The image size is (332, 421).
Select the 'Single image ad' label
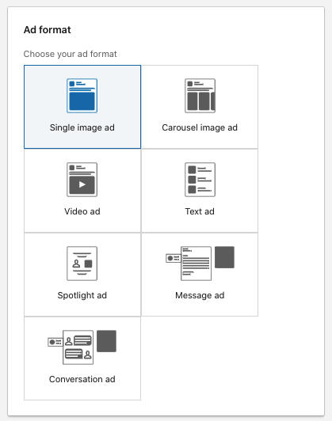[x=82, y=127]
